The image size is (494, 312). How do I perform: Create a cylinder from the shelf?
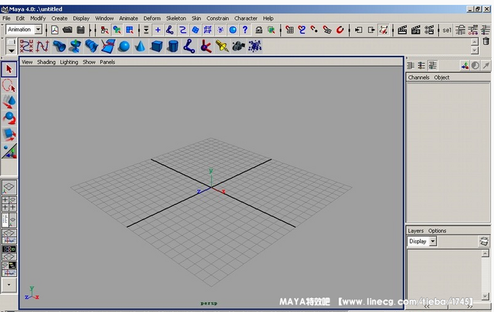click(x=173, y=46)
